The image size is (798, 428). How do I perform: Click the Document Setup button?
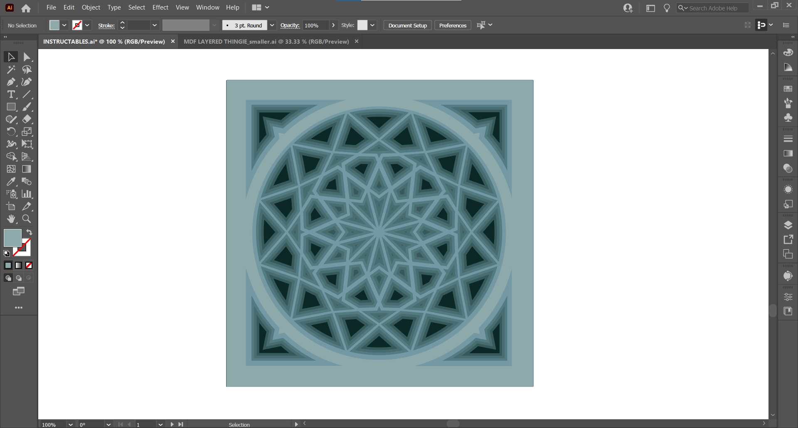407,25
